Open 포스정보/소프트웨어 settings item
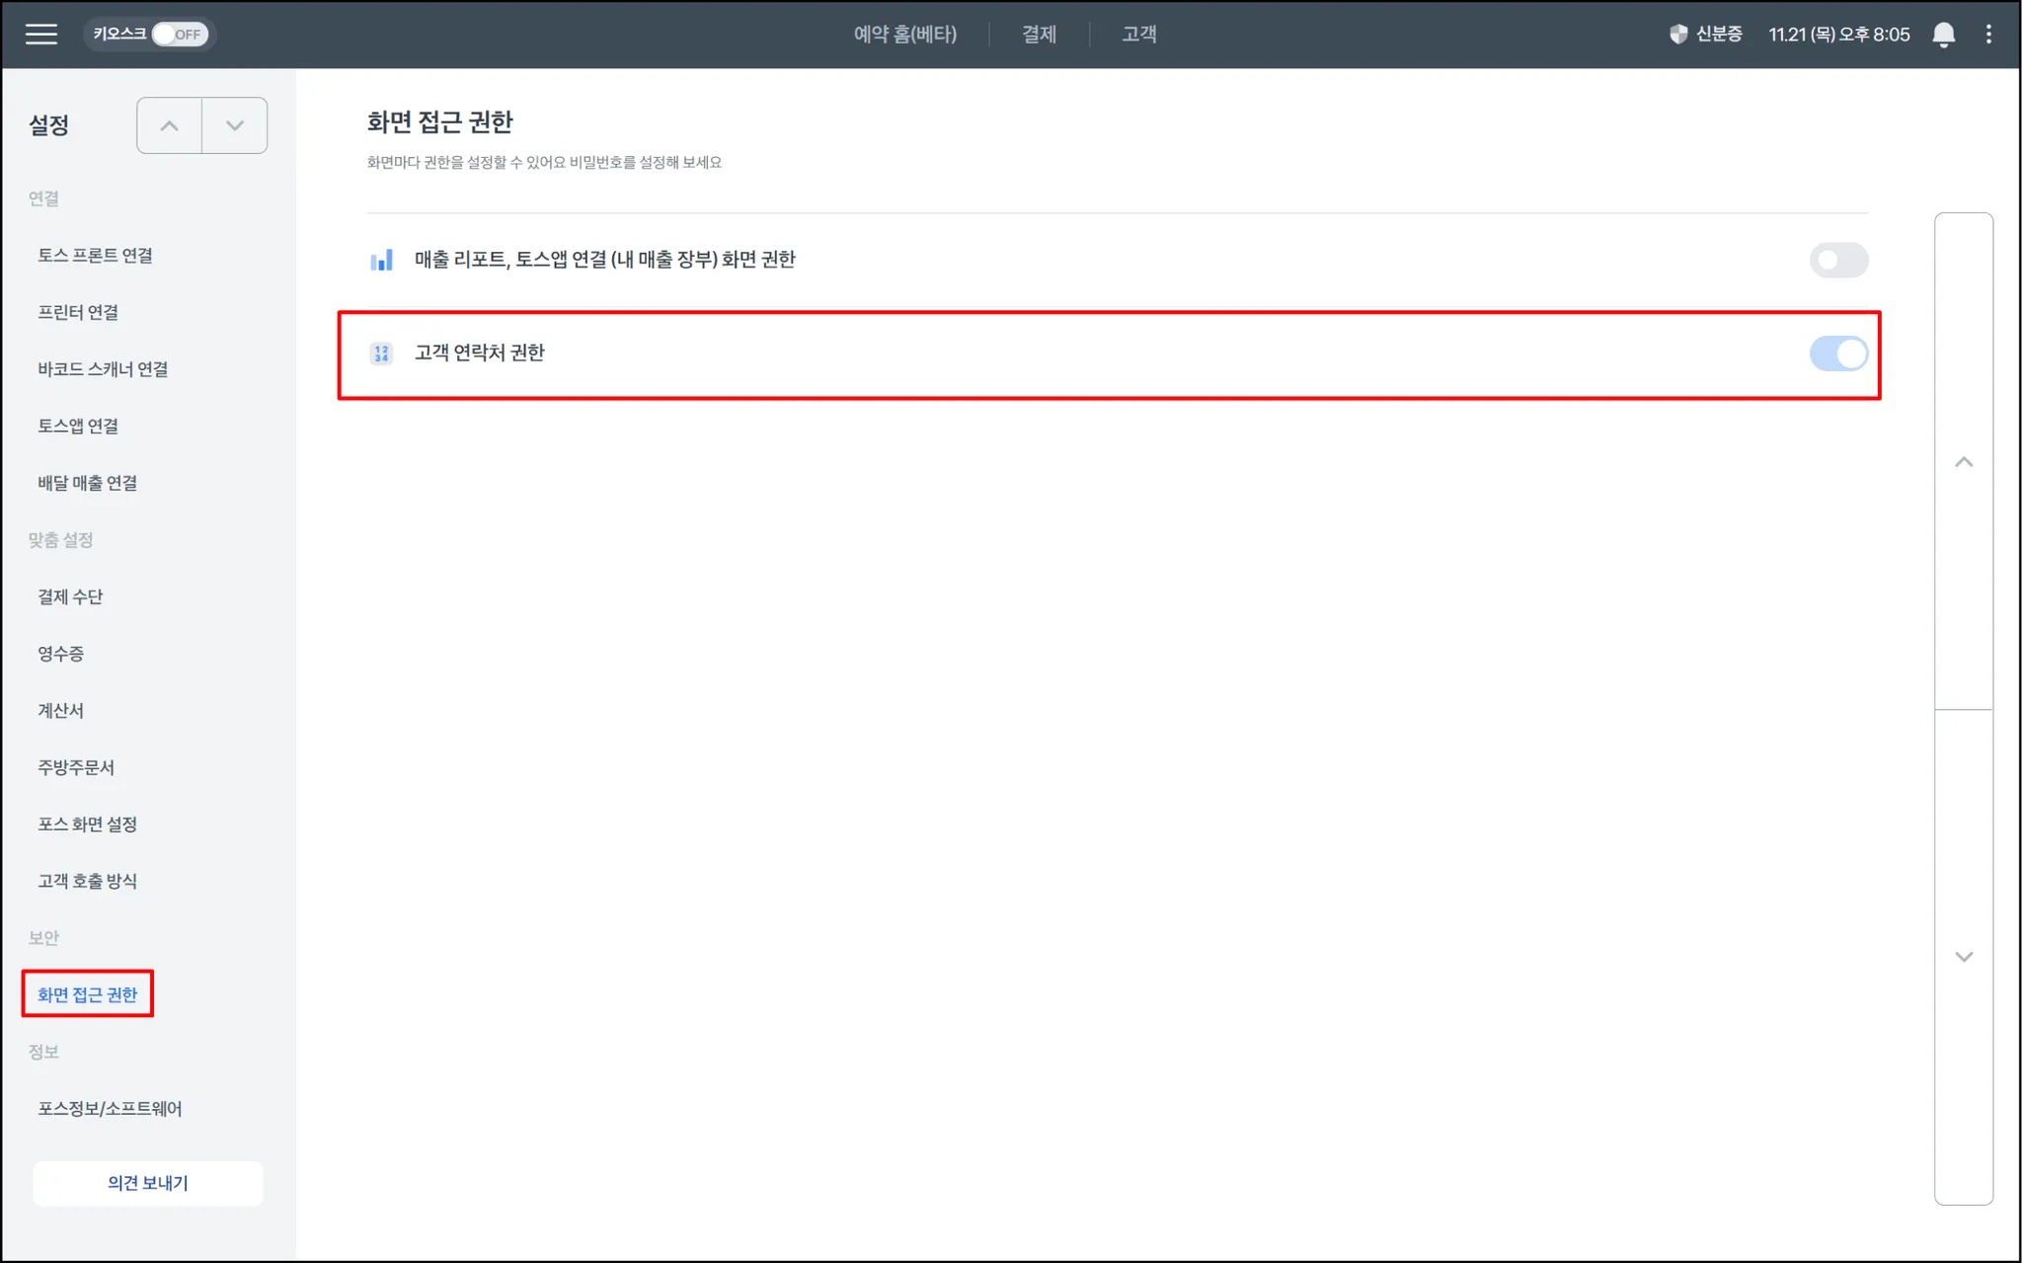Viewport: 2022px width, 1263px height. pyautogui.click(x=110, y=1109)
